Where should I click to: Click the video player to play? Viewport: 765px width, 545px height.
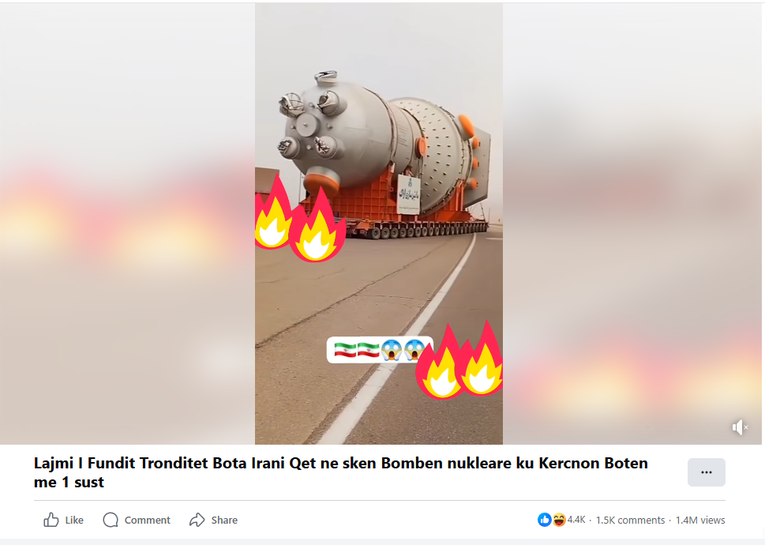(x=379, y=224)
